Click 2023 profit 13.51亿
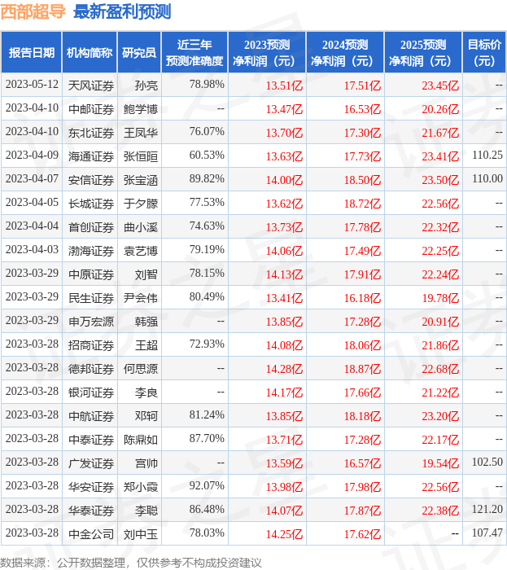 tap(284, 85)
